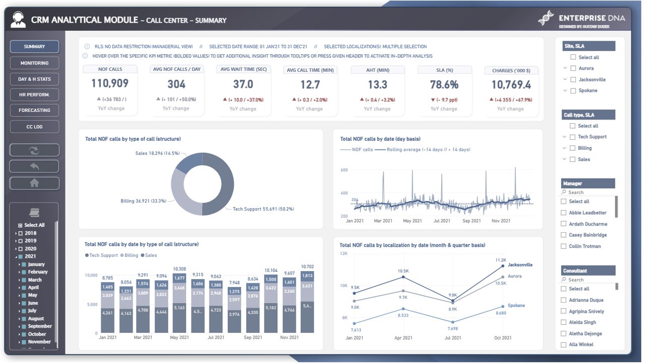
Task: Click the Billing legend marker
Action: click(121, 255)
